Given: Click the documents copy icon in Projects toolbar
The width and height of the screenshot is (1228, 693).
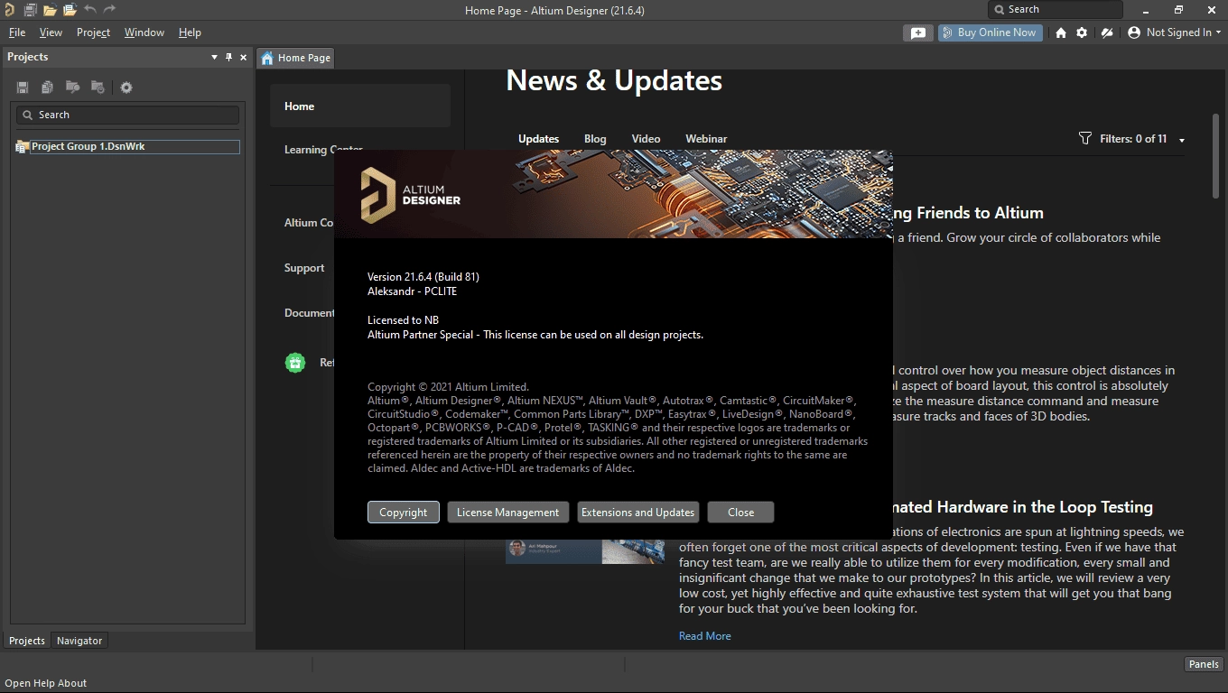Looking at the screenshot, I should click(x=47, y=88).
